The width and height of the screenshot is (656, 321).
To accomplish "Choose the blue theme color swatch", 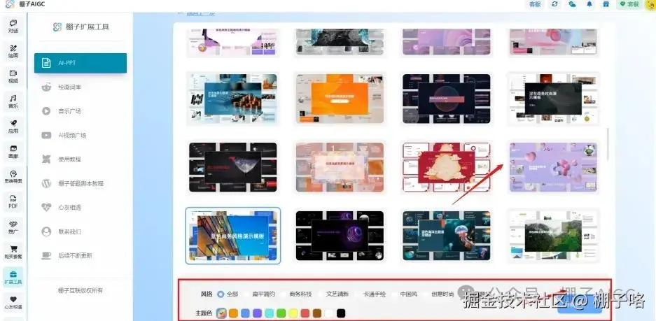I will click(x=246, y=313).
